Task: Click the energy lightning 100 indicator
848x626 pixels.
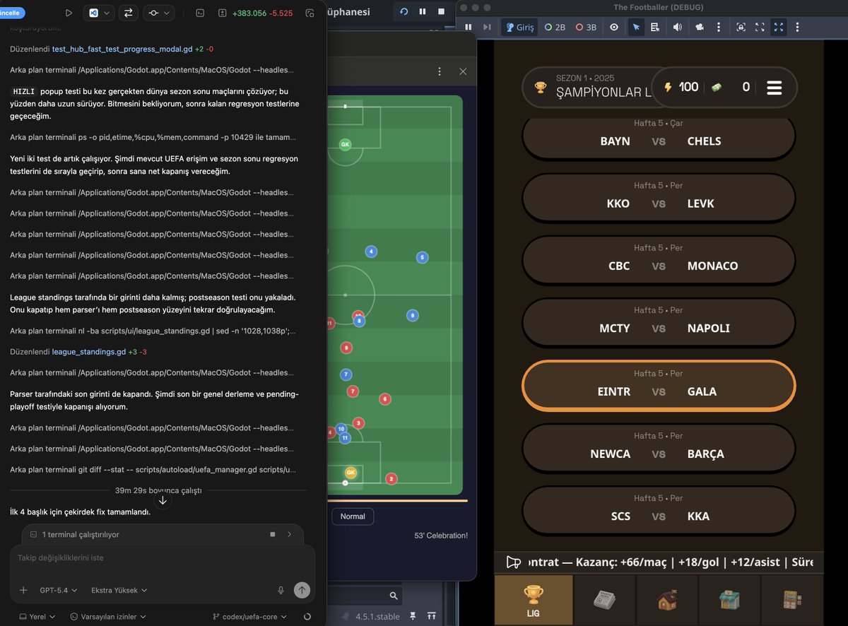Action: (x=682, y=87)
